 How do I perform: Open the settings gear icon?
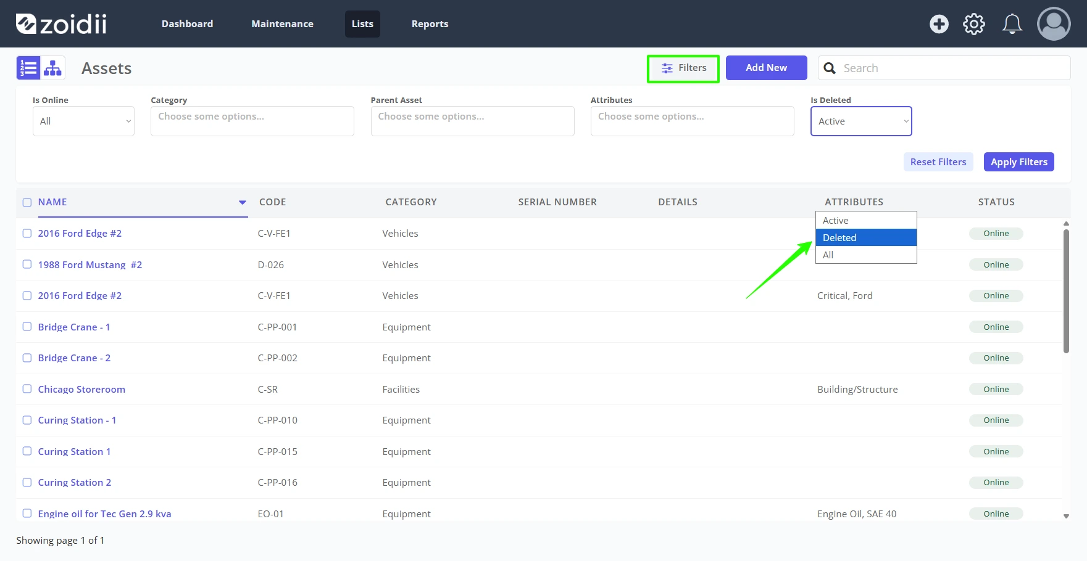pyautogui.click(x=974, y=24)
